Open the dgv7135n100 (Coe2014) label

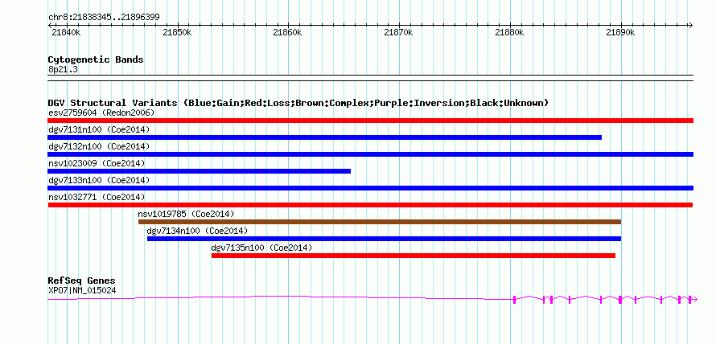261,248
